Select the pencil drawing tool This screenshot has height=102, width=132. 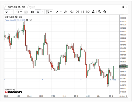(x=57, y=12)
